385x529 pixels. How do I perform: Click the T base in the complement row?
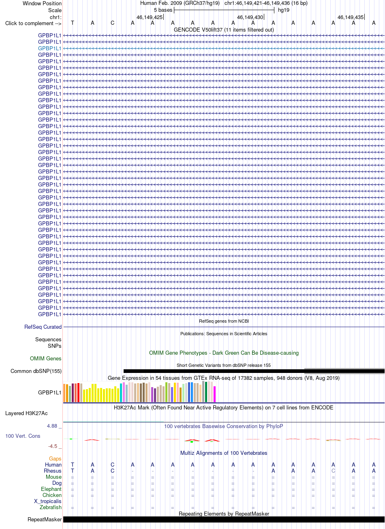coord(73,23)
